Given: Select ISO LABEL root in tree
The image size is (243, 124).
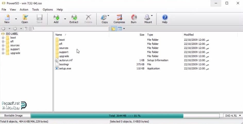Looking at the screenshot, I should [12, 34].
